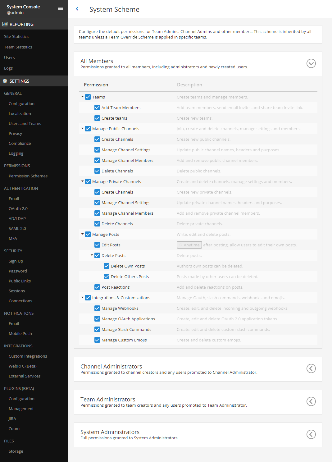Click the Reporting bar chart icon

(5, 24)
